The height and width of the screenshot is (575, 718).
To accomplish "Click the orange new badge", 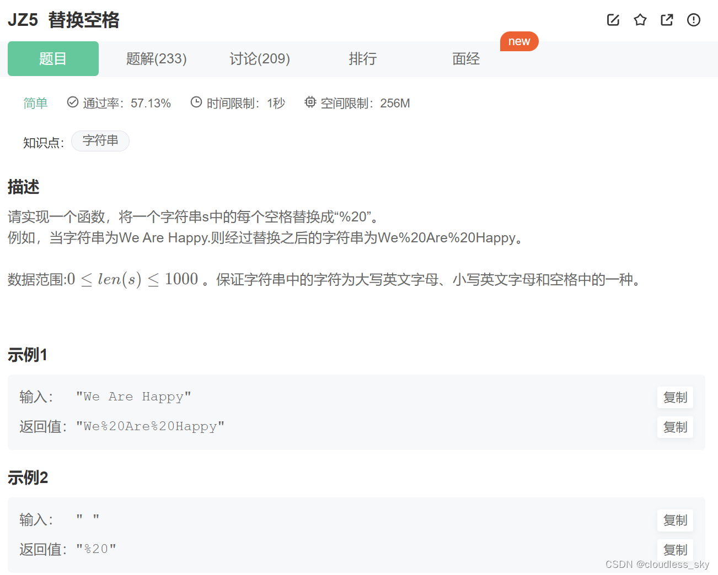I will coord(519,41).
